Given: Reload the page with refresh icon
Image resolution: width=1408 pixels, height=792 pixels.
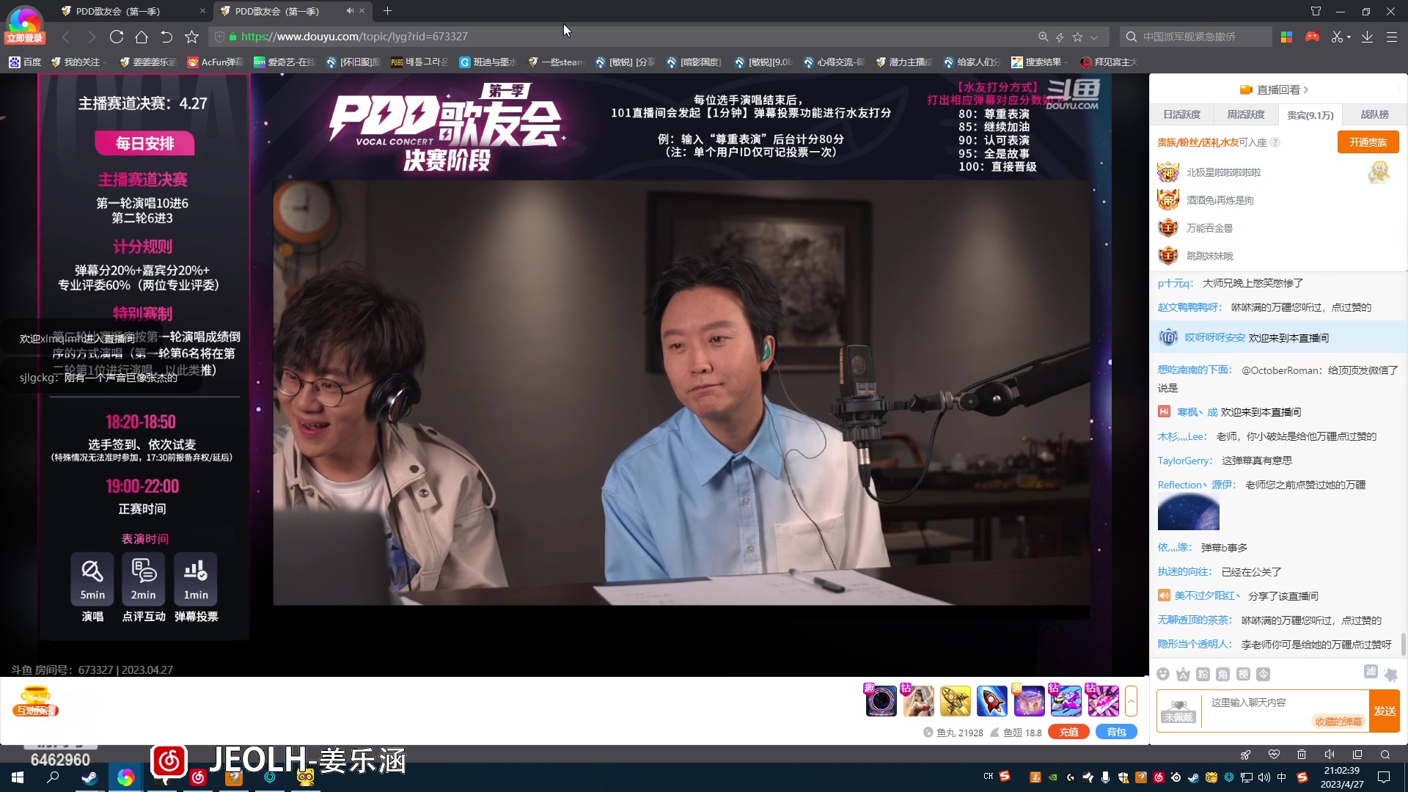Looking at the screenshot, I should [x=117, y=37].
